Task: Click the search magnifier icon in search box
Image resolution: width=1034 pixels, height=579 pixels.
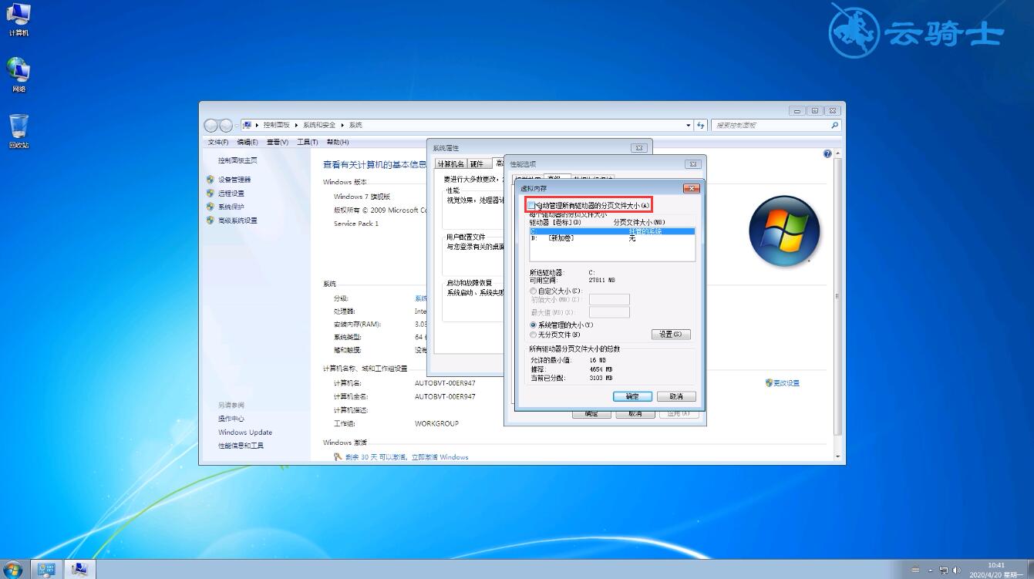Action: point(834,125)
